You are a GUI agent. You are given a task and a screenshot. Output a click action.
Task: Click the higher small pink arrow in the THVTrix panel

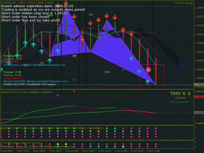pyautogui.click(x=74, y=91)
